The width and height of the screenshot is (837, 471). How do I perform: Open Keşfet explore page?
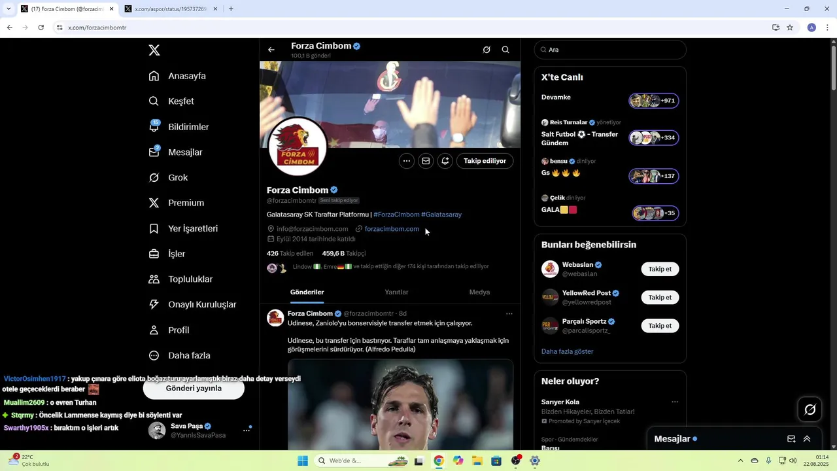(172, 101)
